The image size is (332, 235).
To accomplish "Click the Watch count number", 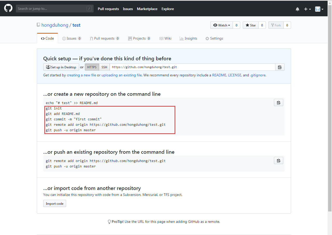I will (236, 25).
